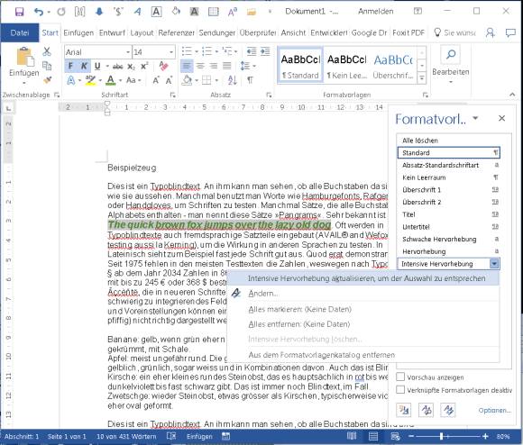
Task: Toggle strikethrough text formatting
Action: coord(117,67)
